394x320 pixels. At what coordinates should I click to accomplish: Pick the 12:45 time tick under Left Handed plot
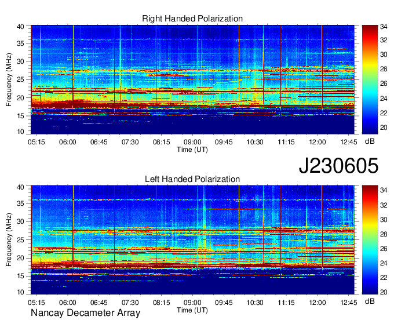pos(349,303)
